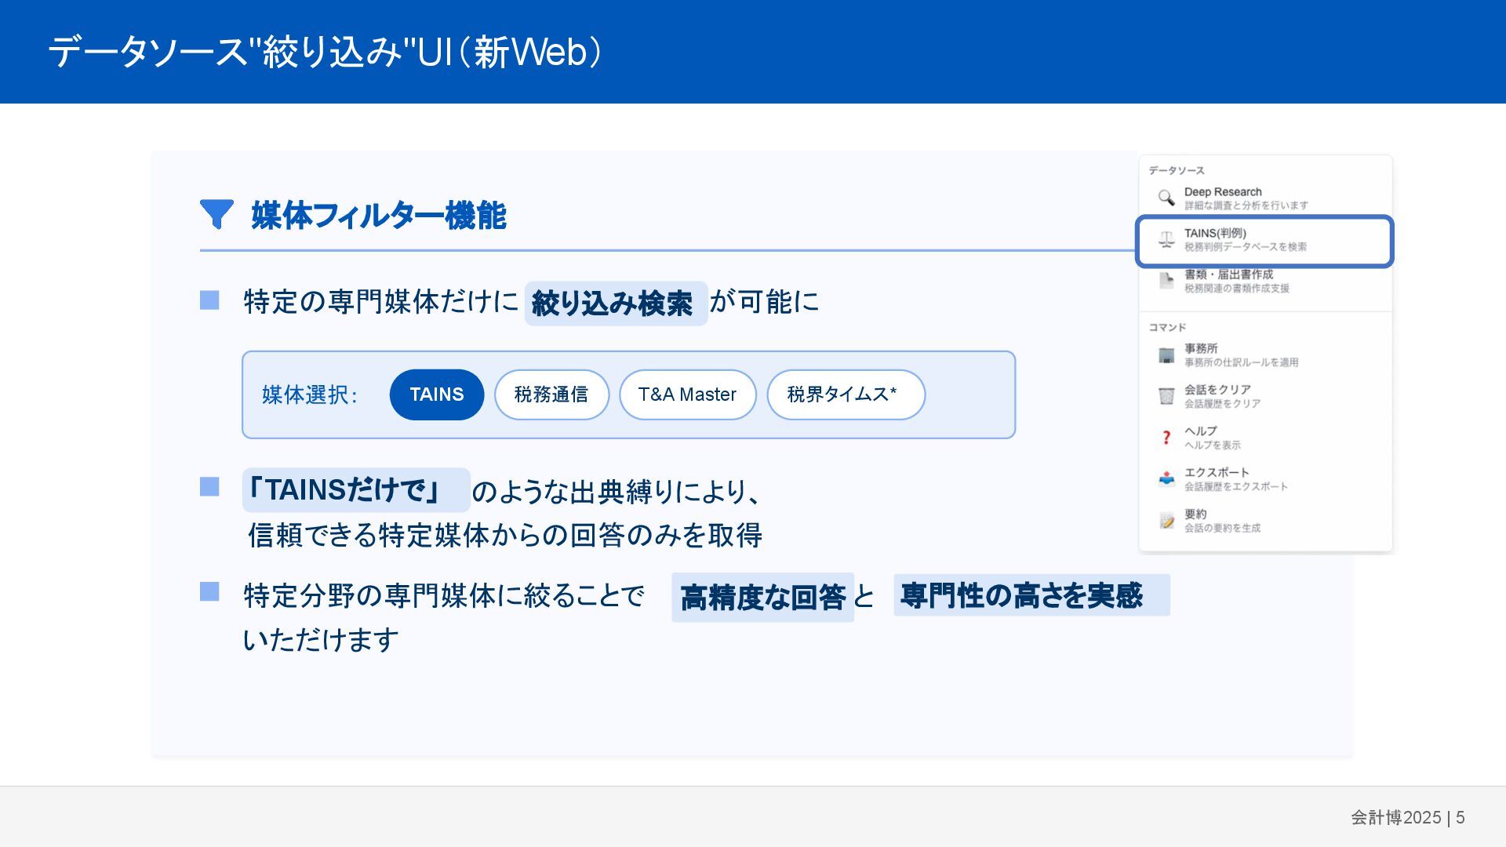Click the trash can clear-conversation icon
1506x847 pixels.
(x=1166, y=396)
